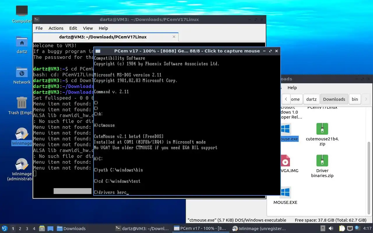Open the View menu in terminal

(88, 28)
